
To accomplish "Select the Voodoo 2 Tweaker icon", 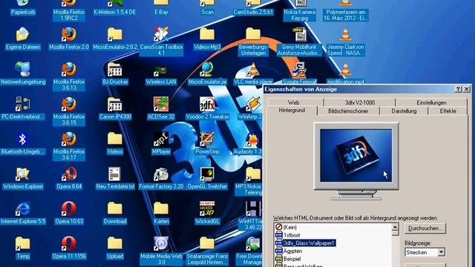I will (207, 108).
